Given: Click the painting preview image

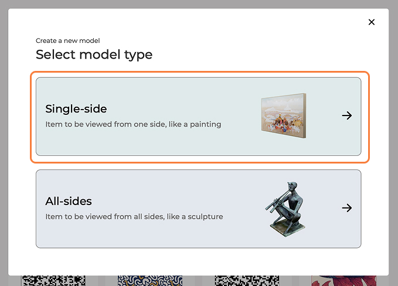Looking at the screenshot, I should click(284, 116).
